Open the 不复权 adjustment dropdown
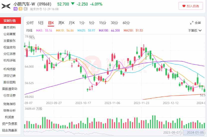Viewport: 207px width, 137px height. [x=195, y=30]
